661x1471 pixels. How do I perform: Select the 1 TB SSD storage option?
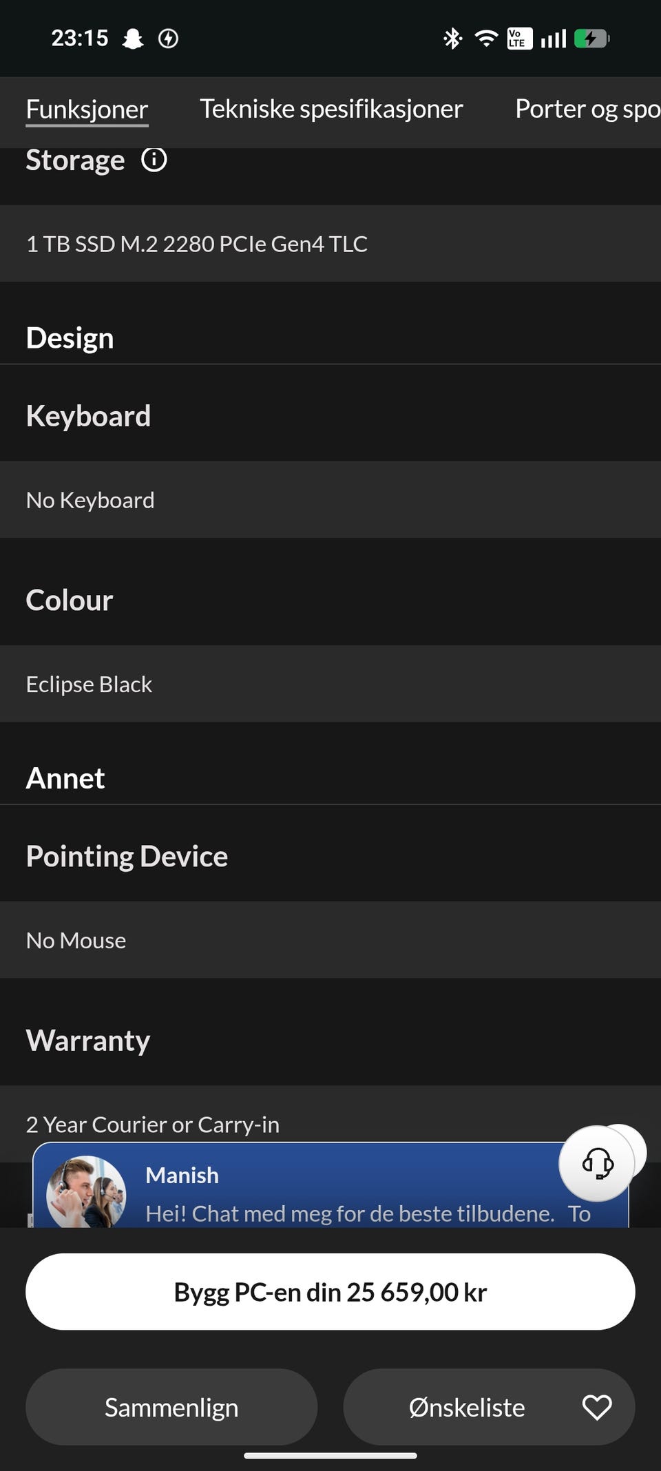point(197,244)
